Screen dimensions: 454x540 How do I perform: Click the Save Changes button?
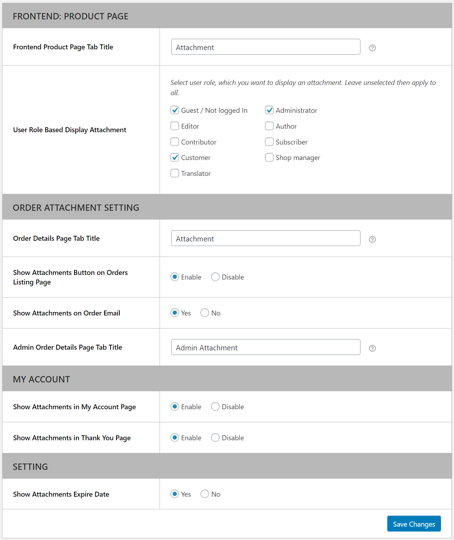coord(414,524)
